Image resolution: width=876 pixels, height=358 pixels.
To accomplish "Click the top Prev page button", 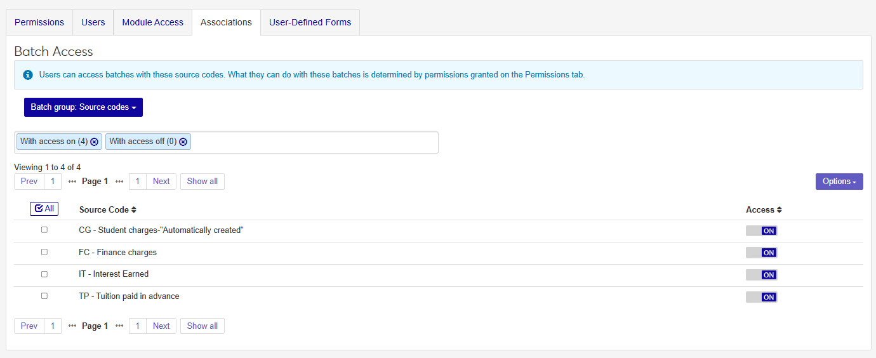I will tap(29, 182).
